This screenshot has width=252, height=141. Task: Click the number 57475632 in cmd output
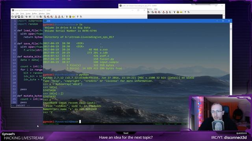49,97
